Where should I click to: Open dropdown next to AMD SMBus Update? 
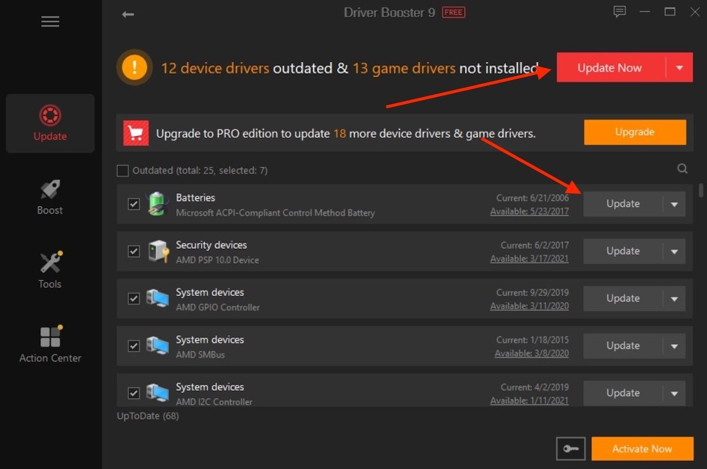[675, 345]
